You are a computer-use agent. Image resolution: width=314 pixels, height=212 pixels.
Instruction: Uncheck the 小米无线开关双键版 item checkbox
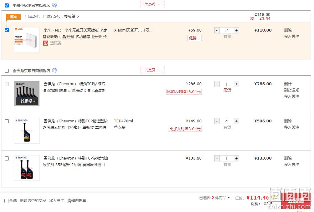point(7,30)
